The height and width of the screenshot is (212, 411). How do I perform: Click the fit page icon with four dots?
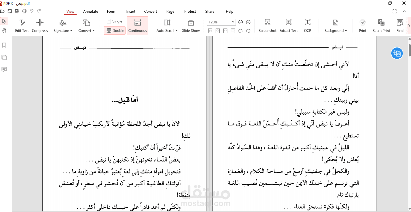(218, 31)
